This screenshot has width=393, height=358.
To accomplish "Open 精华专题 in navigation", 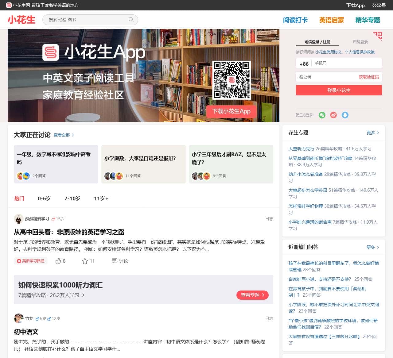I will pos(368,20).
